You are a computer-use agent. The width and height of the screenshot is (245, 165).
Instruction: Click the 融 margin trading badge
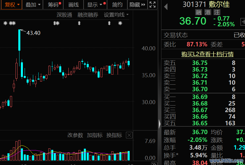pos(198,13)
